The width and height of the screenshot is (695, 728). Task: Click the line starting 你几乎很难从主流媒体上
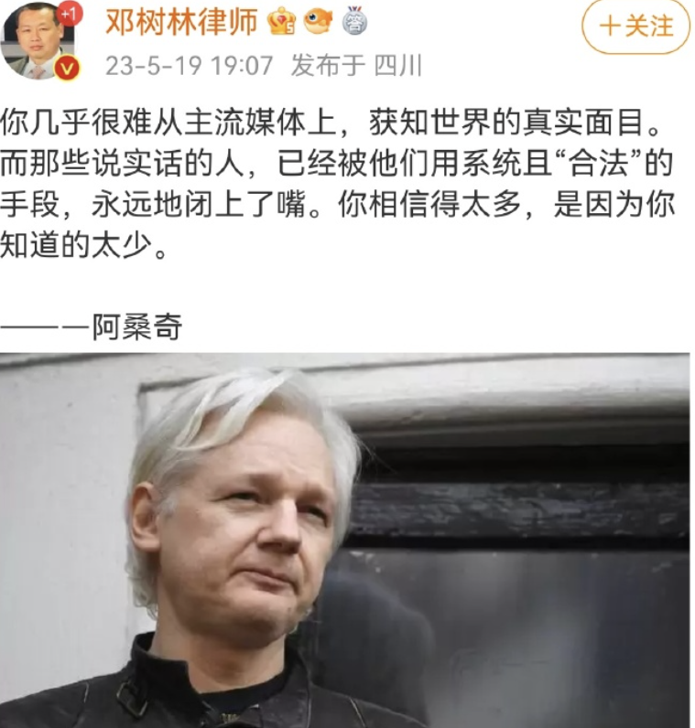point(331,123)
